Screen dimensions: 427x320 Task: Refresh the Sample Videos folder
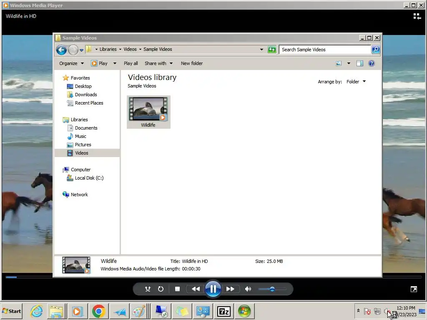(272, 50)
